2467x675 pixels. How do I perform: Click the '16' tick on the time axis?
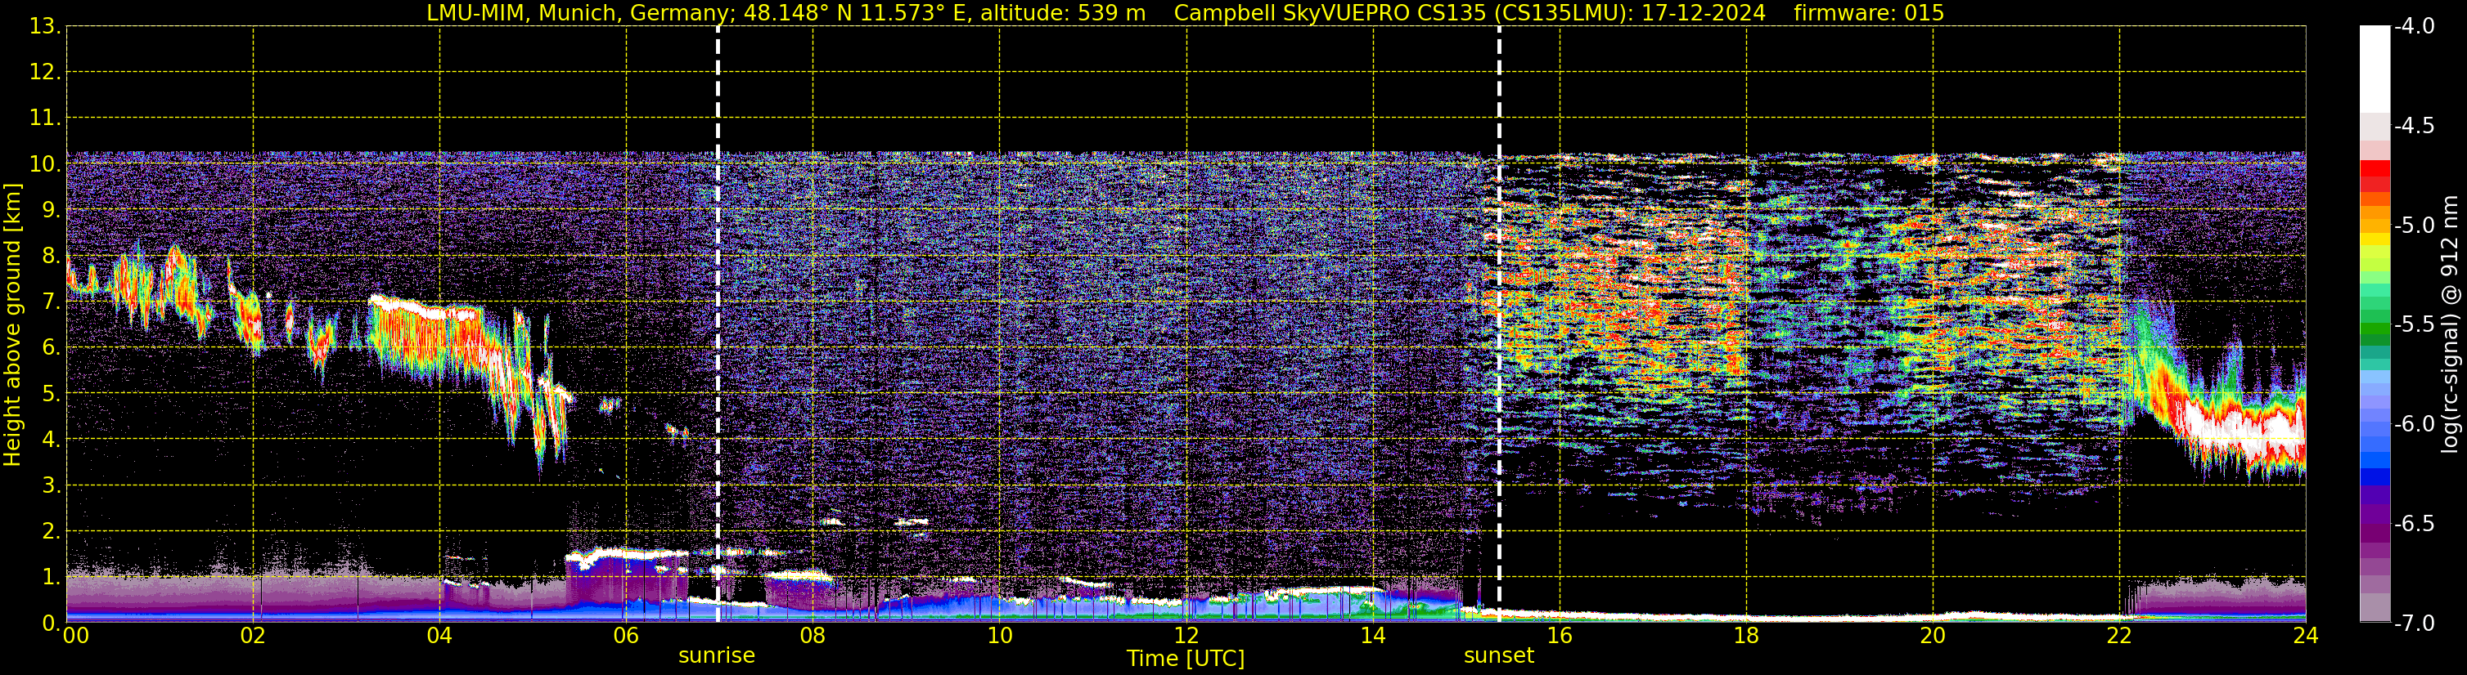point(1559,636)
